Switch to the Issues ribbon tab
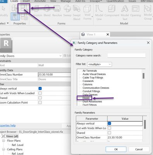The height and width of the screenshot is (155, 153). click(x=132, y=1)
